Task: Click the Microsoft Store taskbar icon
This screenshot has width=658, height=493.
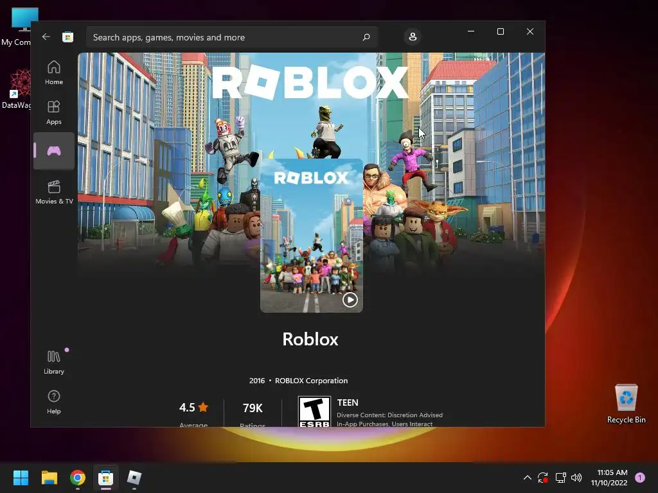Action: tap(106, 478)
